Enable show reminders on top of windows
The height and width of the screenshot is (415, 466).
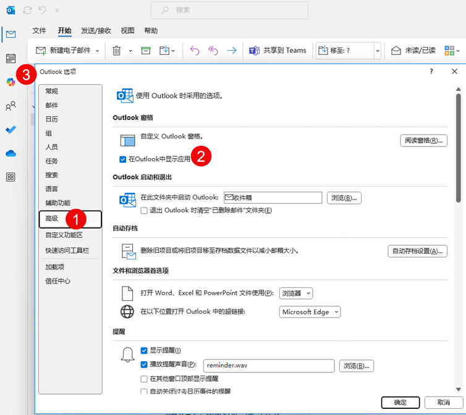pos(144,379)
